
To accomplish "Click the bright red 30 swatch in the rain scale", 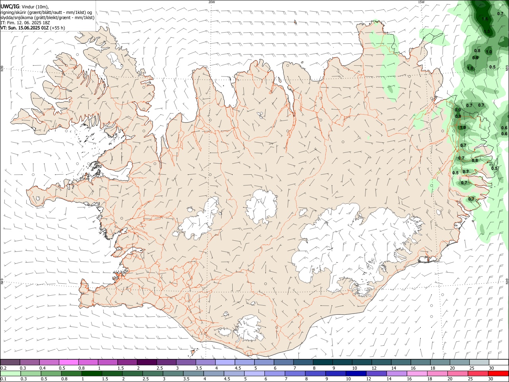I will (x=499, y=374).
